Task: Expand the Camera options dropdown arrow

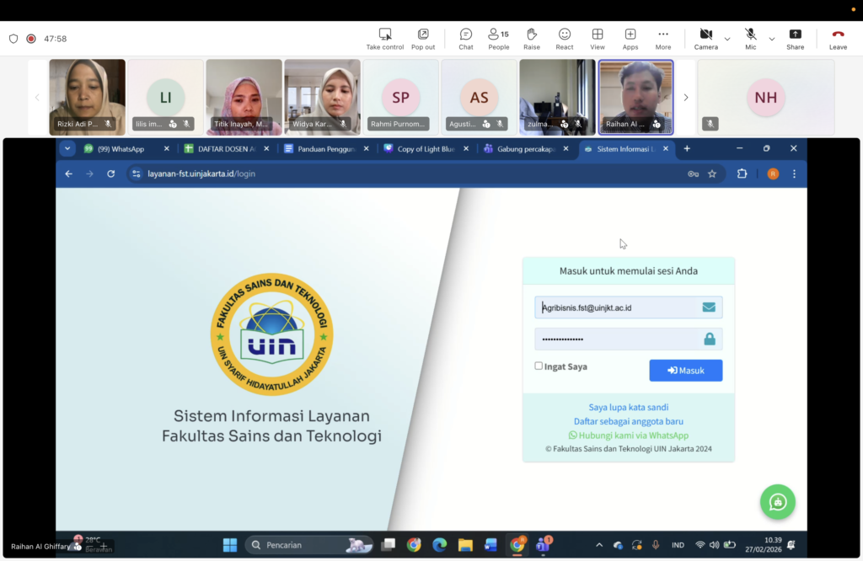Action: tap(727, 39)
